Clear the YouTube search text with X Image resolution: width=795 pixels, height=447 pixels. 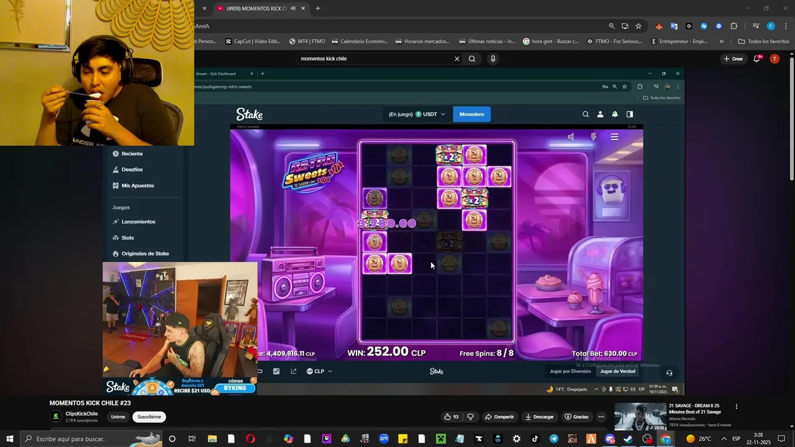[457, 58]
